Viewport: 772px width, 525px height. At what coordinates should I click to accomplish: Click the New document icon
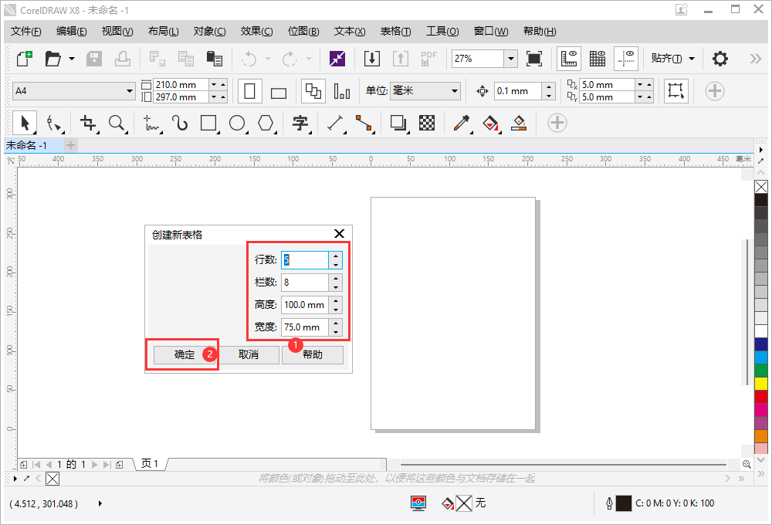click(x=25, y=59)
